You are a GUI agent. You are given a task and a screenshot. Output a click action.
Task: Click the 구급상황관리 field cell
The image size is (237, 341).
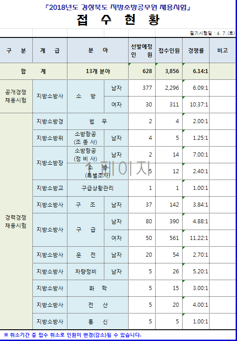[x=98, y=188]
